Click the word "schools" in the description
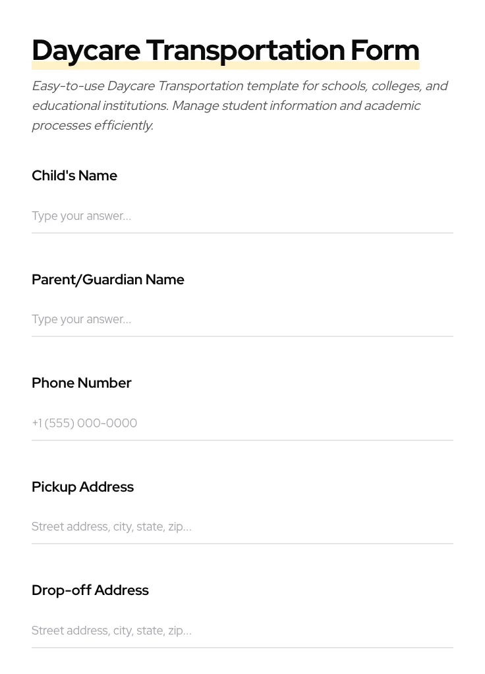The image size is (485, 674). click(x=343, y=86)
